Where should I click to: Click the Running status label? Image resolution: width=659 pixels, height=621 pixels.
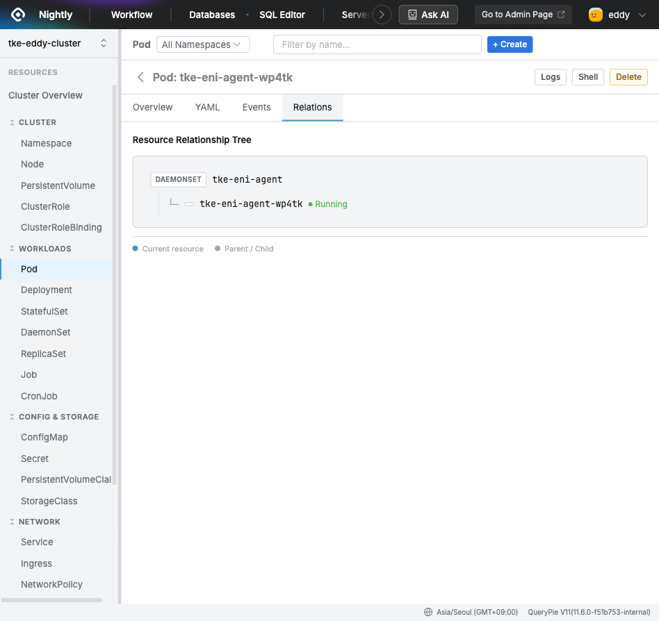(x=331, y=204)
